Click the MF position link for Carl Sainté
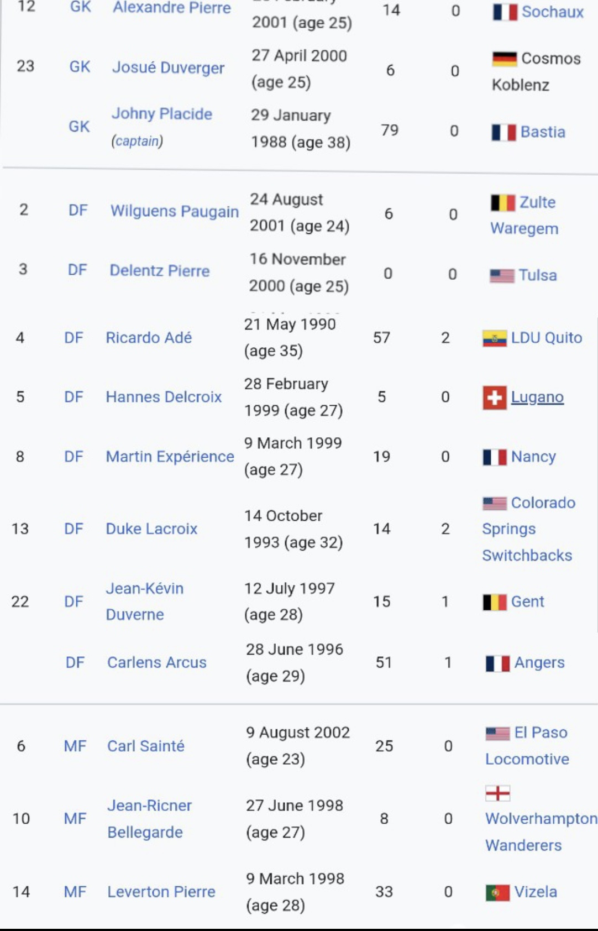Image resolution: width=598 pixels, height=931 pixels. pyautogui.click(x=75, y=746)
